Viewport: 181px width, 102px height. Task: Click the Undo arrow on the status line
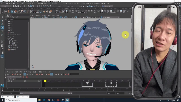pos(20,6)
